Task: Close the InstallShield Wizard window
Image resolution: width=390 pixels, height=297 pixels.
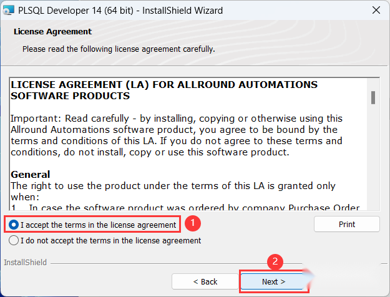Action: tap(376, 10)
